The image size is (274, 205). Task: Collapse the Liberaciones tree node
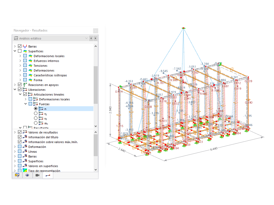pyautogui.click(x=15, y=89)
